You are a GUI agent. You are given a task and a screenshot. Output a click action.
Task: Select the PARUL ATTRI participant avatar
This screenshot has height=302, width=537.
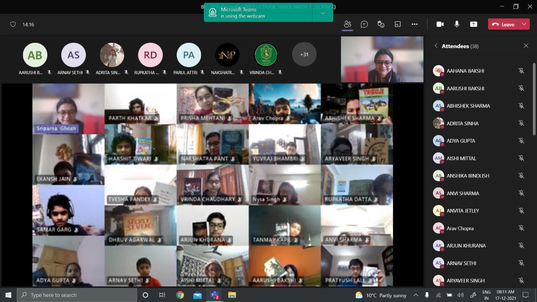point(189,55)
